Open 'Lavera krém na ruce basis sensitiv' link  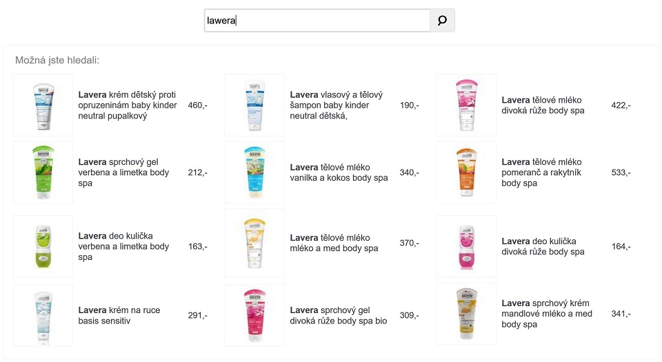click(119, 315)
